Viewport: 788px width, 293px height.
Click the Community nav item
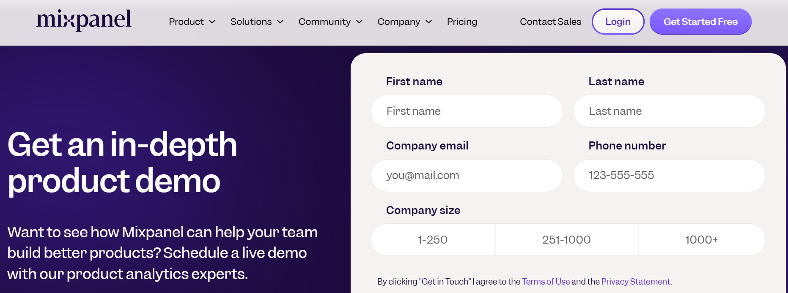pyautogui.click(x=324, y=22)
